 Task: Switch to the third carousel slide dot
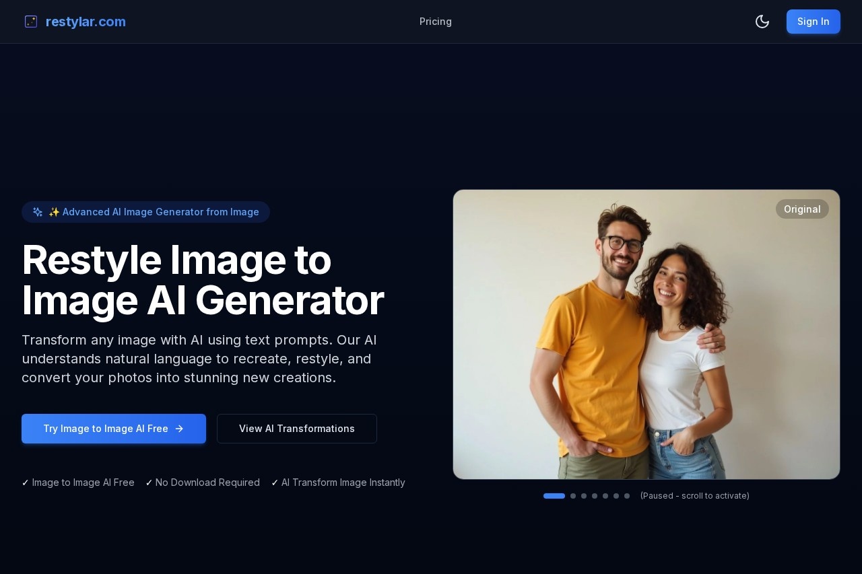584,496
